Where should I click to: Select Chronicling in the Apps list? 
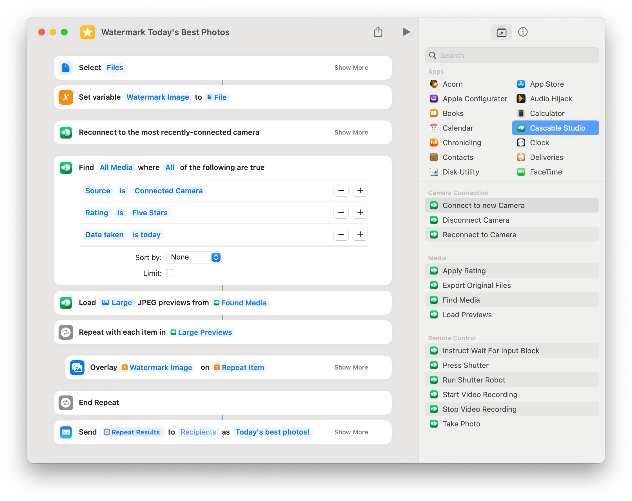[x=468, y=143]
